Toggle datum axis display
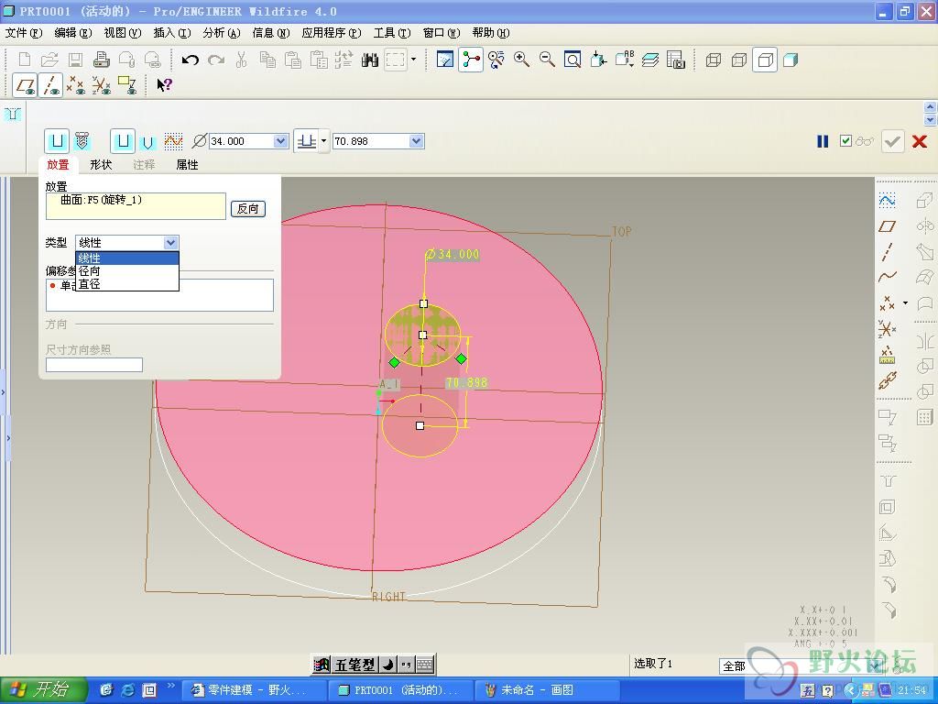This screenshot has height=704, width=938. point(50,85)
